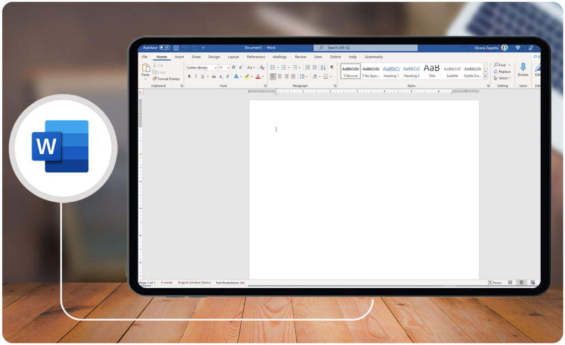Click the Print Layout view icon in status bar
Image resolution: width=565 pixels, height=345 pixels.
click(x=521, y=282)
